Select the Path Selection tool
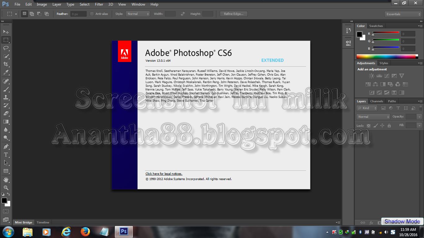The height and width of the screenshot is (238, 424). pos(6,163)
